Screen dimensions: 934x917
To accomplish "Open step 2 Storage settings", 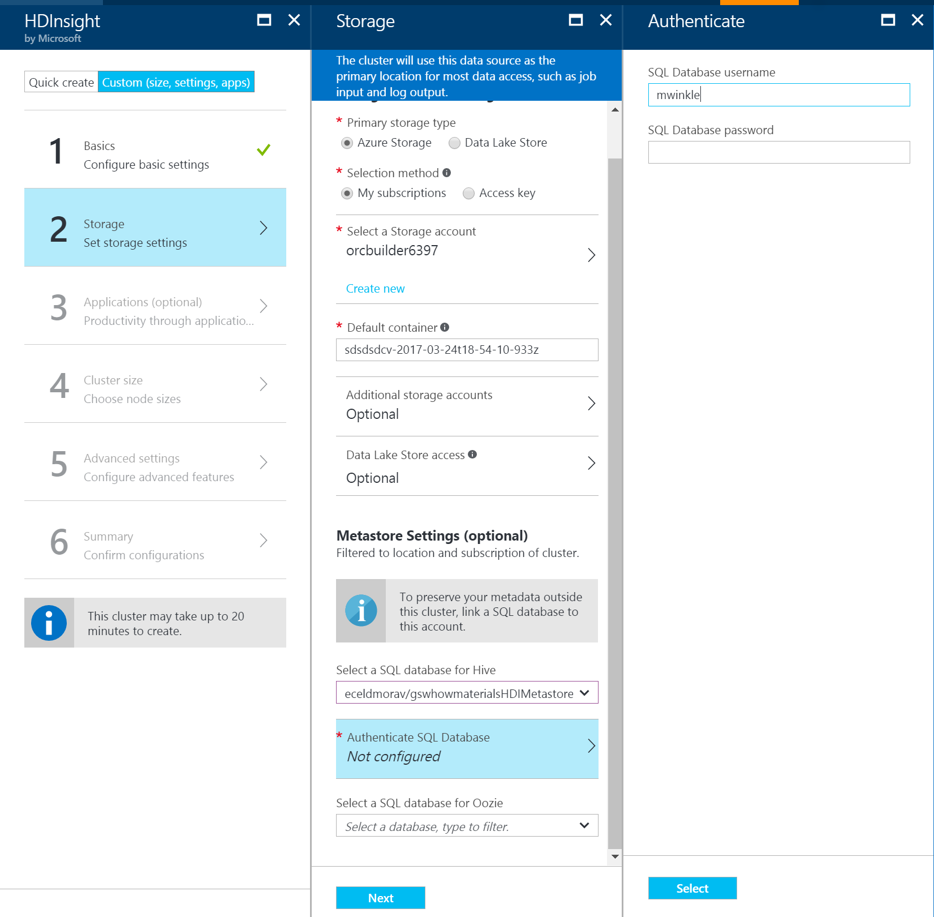I will pos(155,227).
